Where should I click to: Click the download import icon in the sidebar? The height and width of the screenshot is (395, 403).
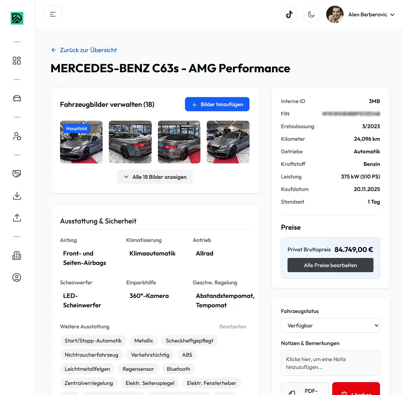(x=17, y=196)
